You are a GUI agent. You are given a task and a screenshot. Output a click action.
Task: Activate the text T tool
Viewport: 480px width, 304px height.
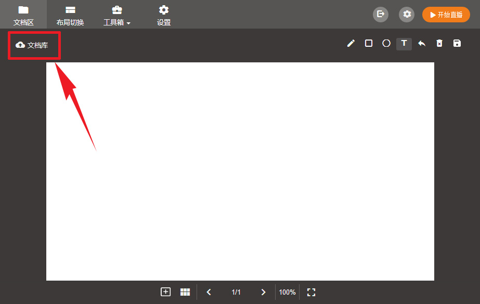point(404,44)
